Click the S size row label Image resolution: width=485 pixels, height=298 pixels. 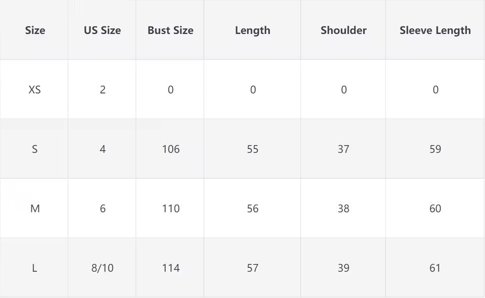(x=35, y=149)
